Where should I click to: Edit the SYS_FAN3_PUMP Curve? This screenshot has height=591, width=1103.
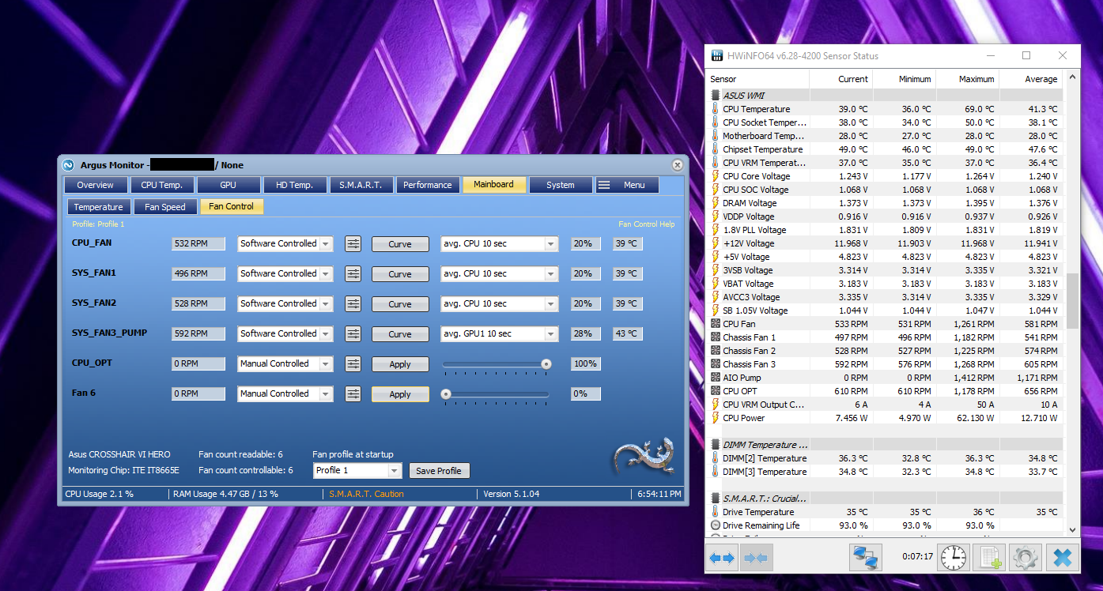point(400,334)
